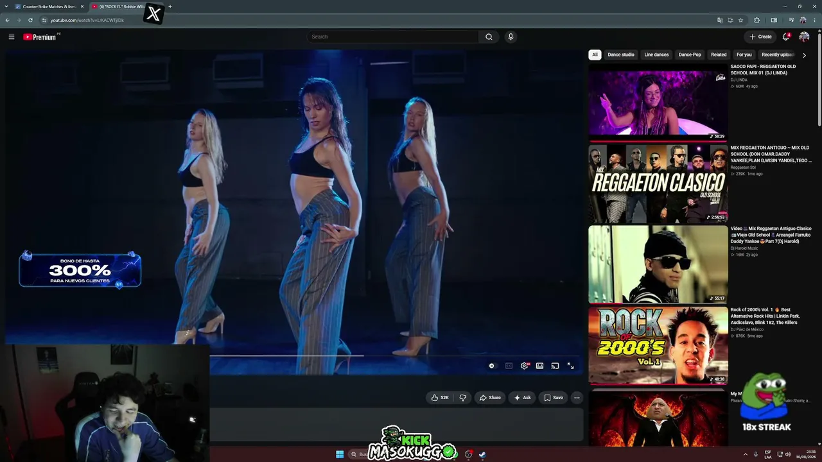The width and height of the screenshot is (822, 462).
Task: Enter full screen video mode
Action: click(x=570, y=366)
